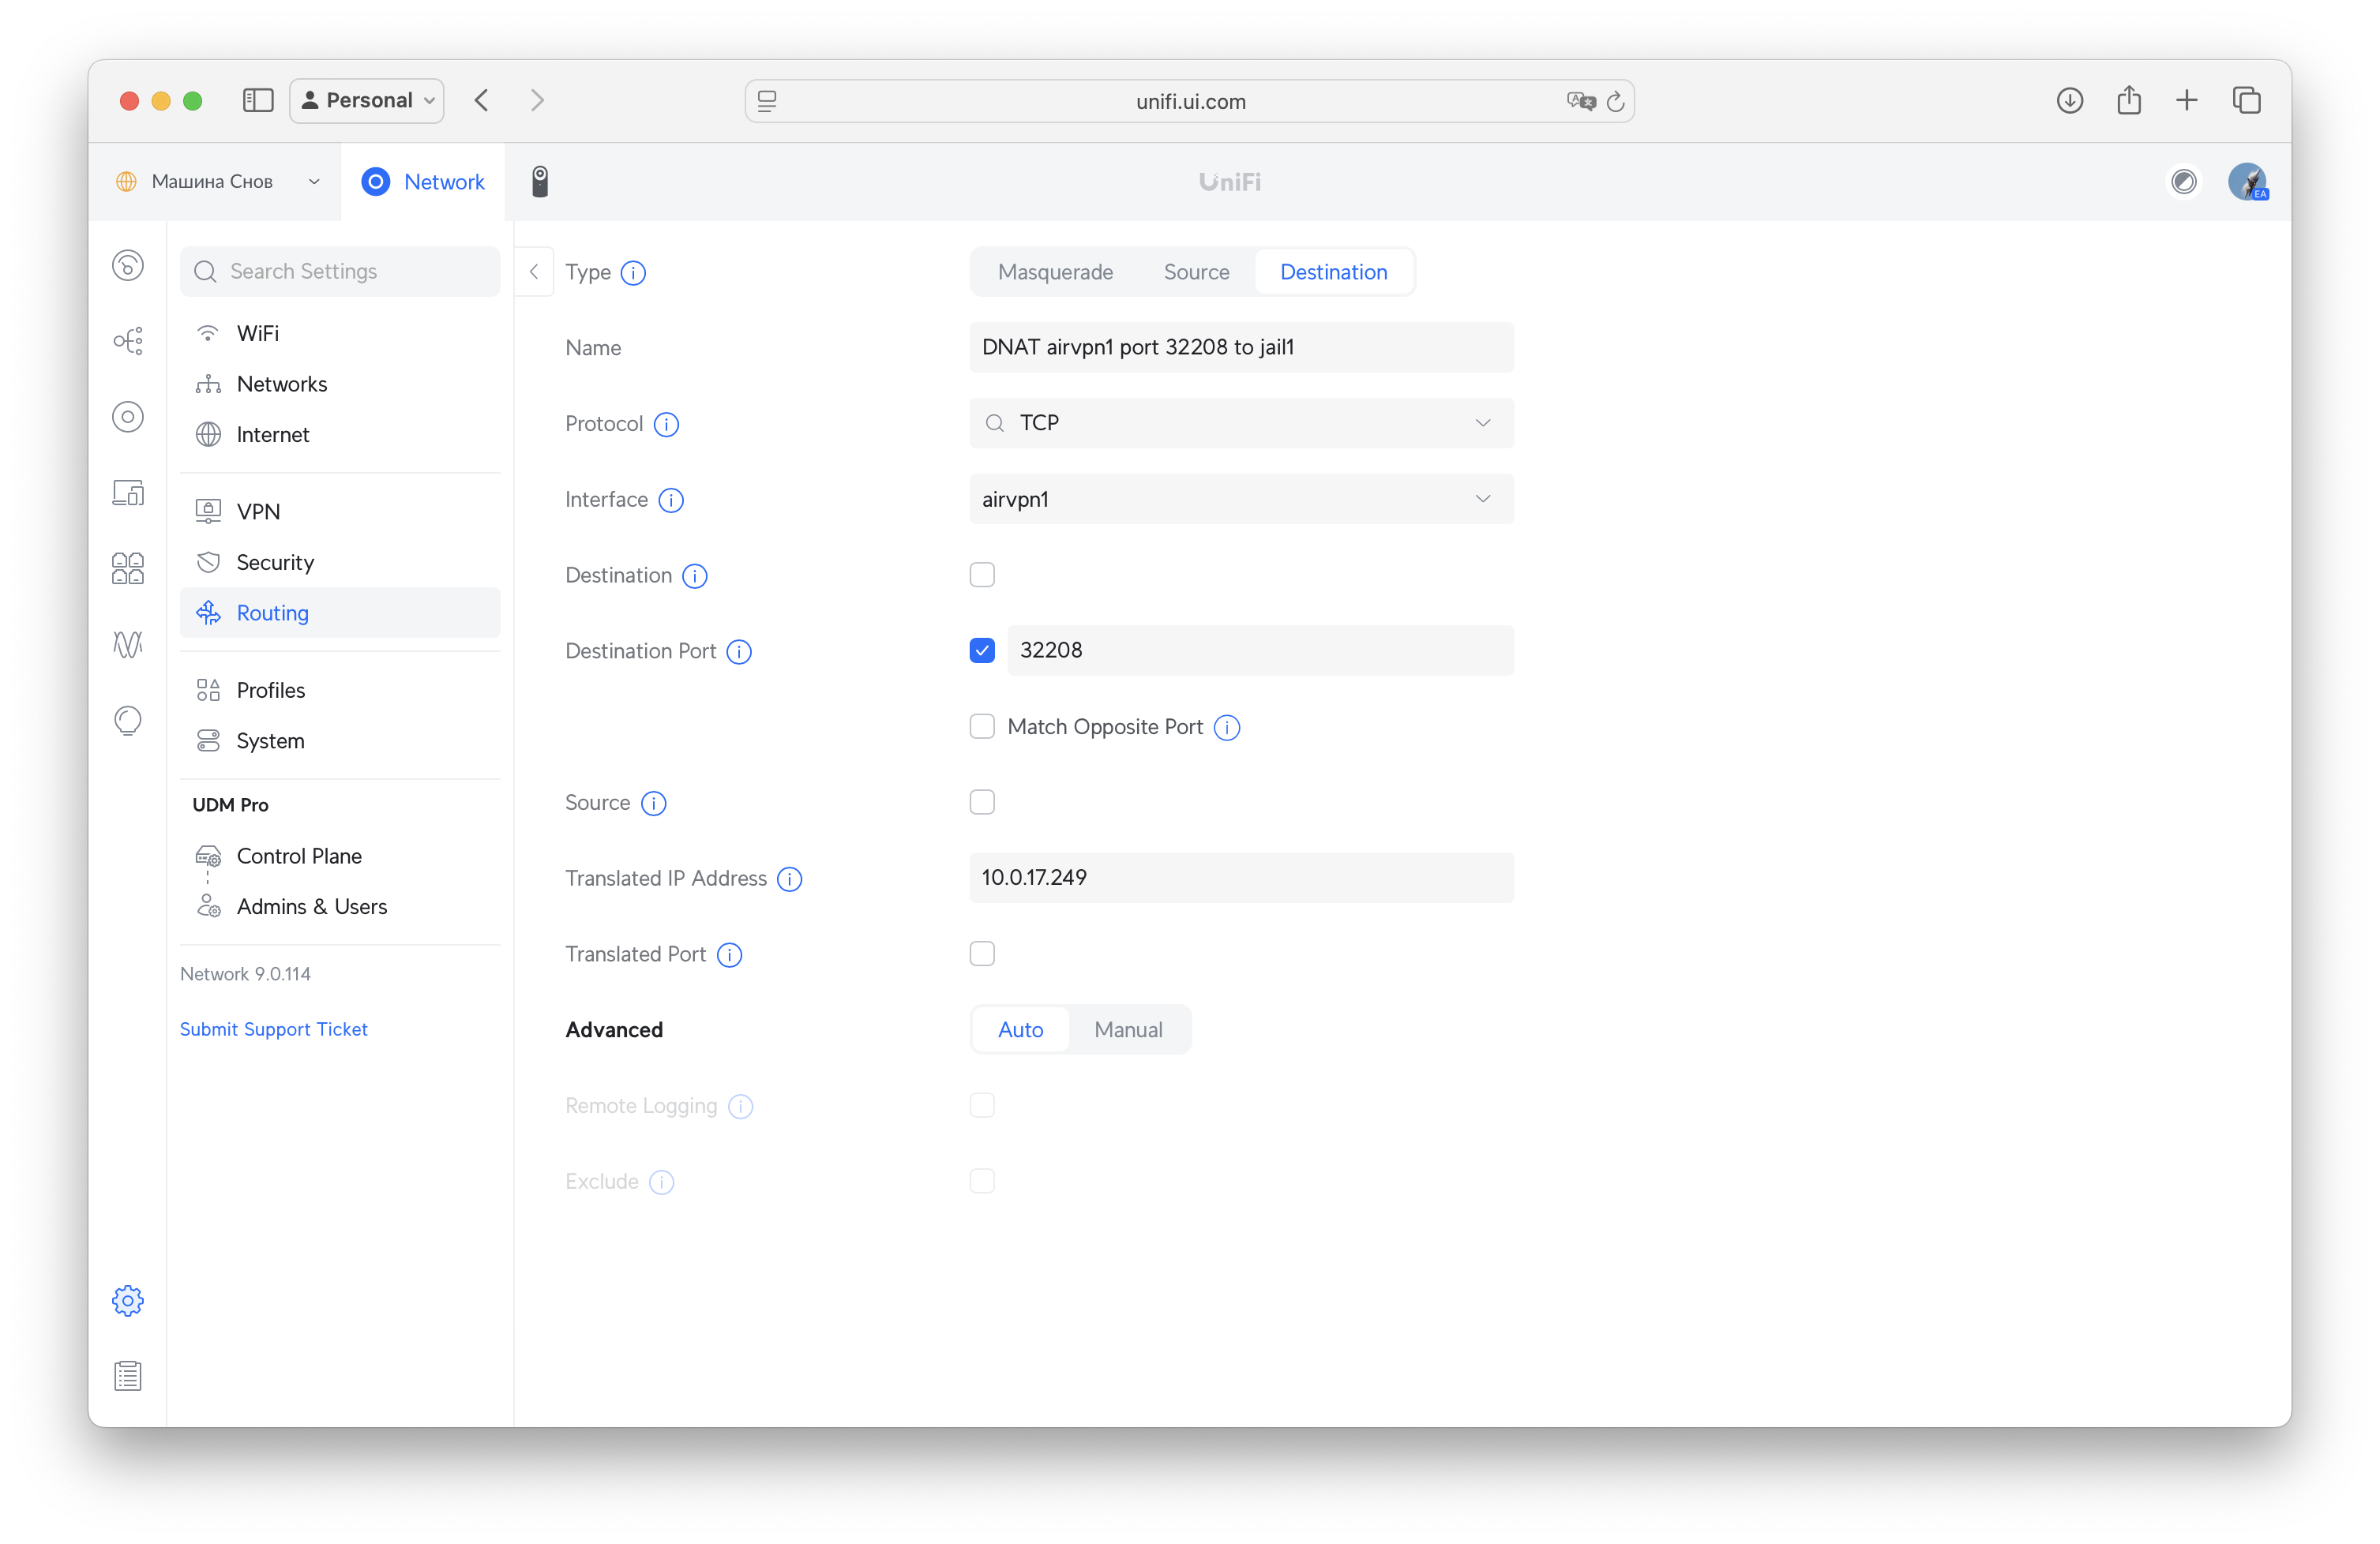Enable the Translated Port option

click(982, 954)
